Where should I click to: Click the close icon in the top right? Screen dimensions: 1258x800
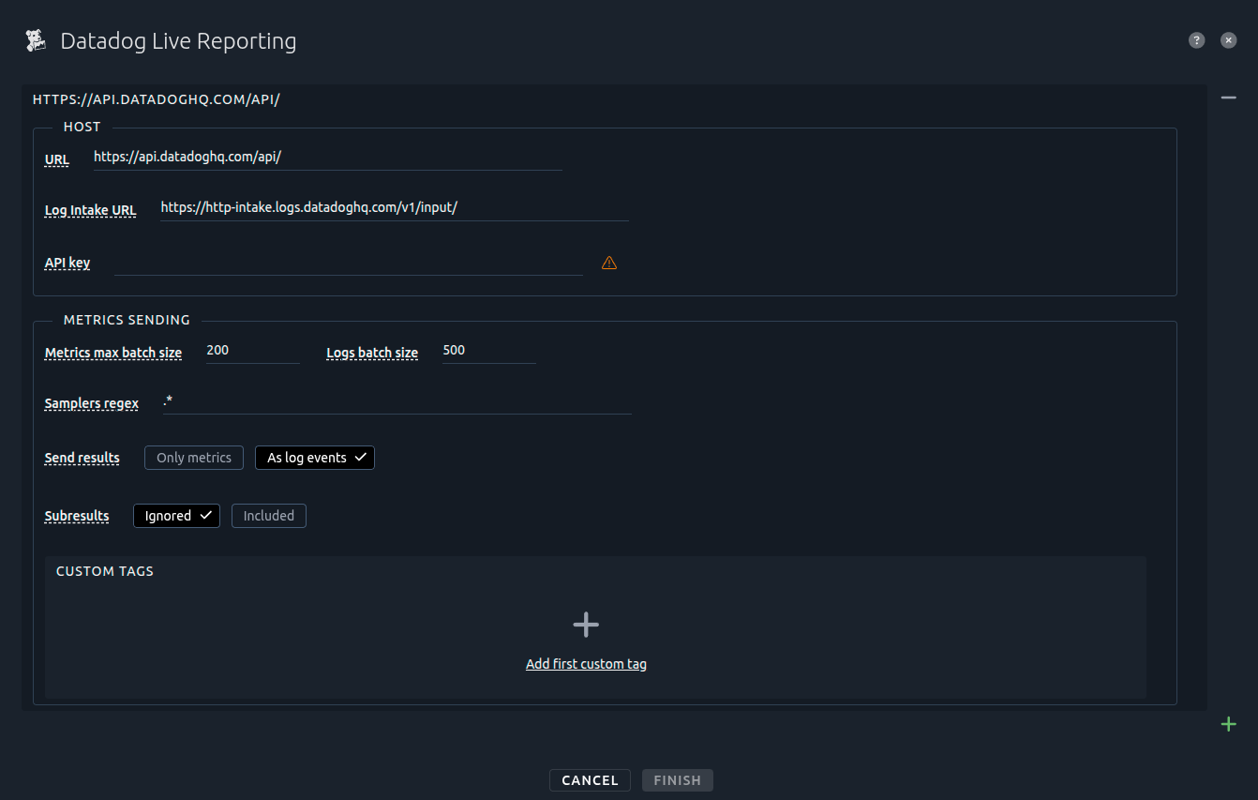pyautogui.click(x=1228, y=39)
